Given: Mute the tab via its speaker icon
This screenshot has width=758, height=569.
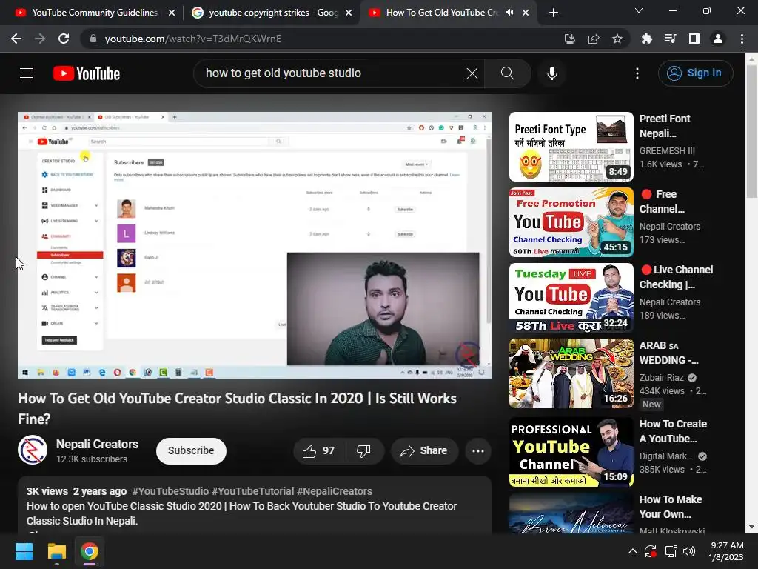Looking at the screenshot, I should (509, 13).
